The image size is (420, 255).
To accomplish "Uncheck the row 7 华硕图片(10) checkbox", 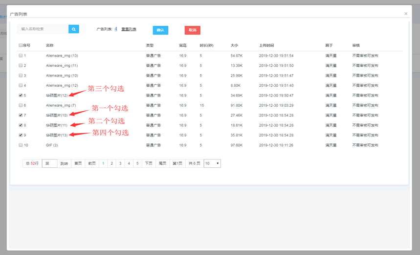I will click(21, 116).
